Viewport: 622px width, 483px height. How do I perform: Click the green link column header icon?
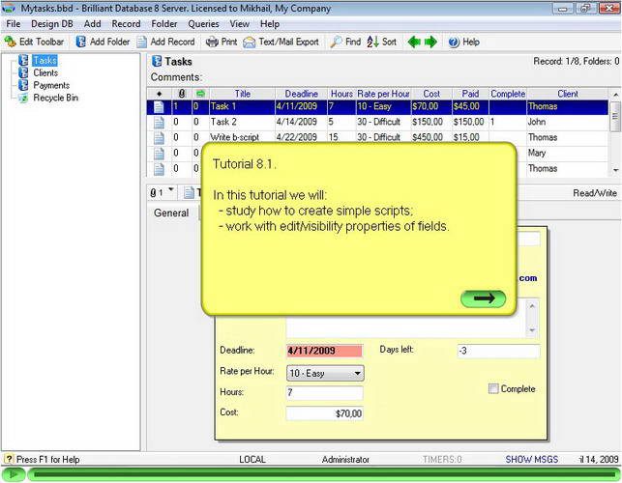point(200,94)
